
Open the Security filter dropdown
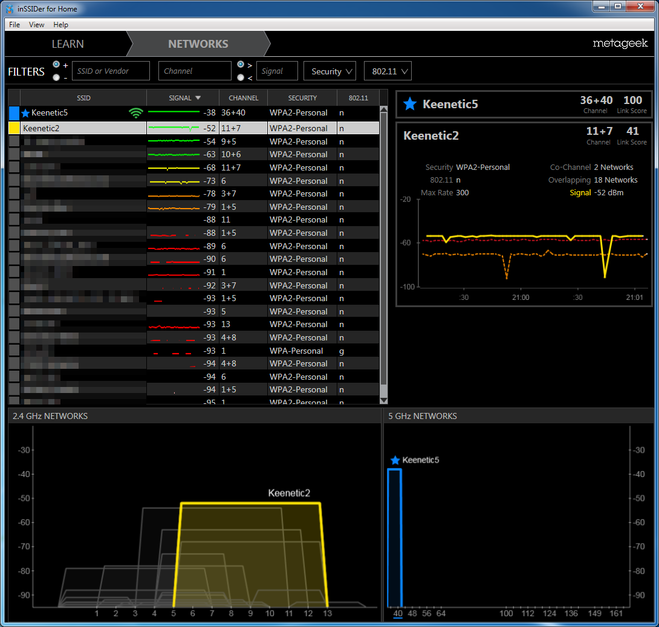[x=330, y=71]
